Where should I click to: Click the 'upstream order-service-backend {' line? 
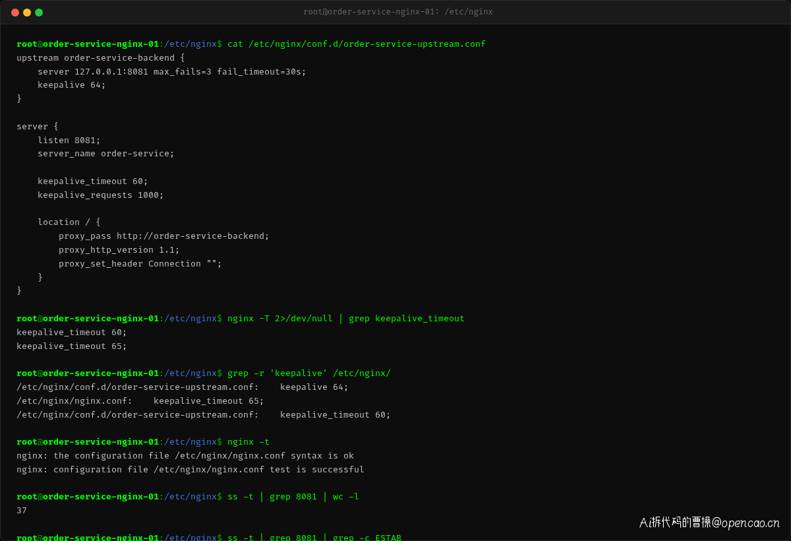pos(101,58)
